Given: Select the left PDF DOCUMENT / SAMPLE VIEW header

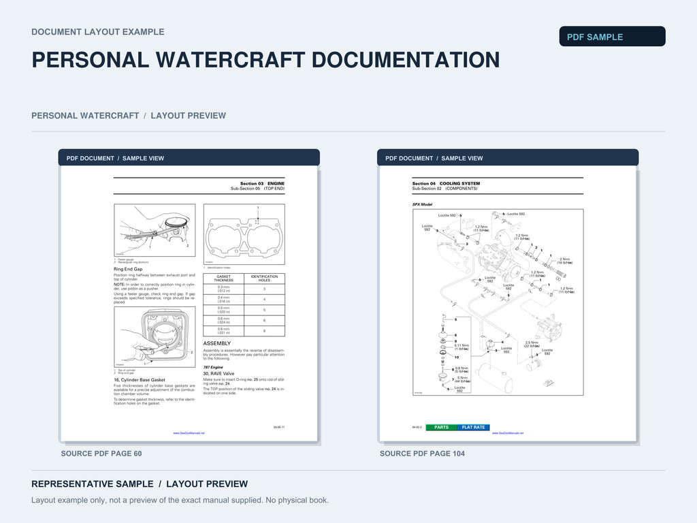Looking at the screenshot, I should (189, 158).
